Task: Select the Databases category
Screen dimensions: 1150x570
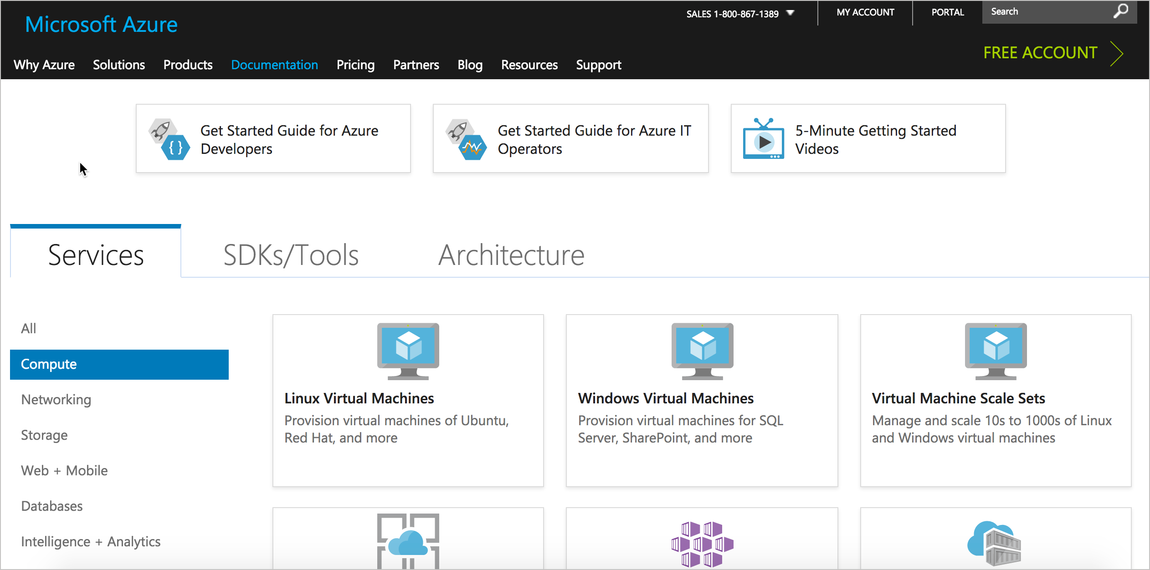Action: [x=51, y=506]
